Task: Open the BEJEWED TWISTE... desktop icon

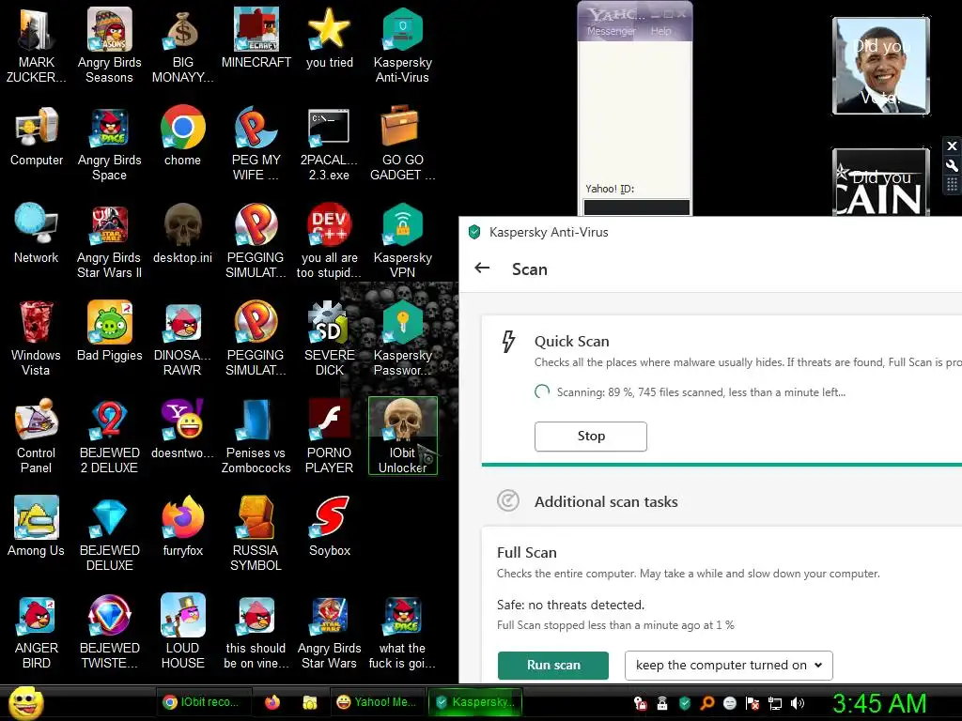Action: tap(109, 631)
